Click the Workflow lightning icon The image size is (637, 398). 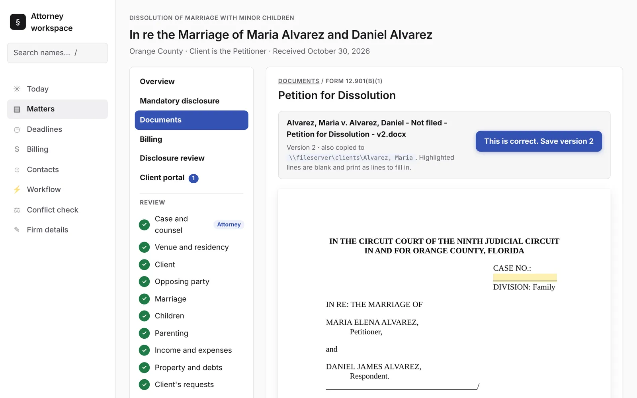click(x=17, y=189)
